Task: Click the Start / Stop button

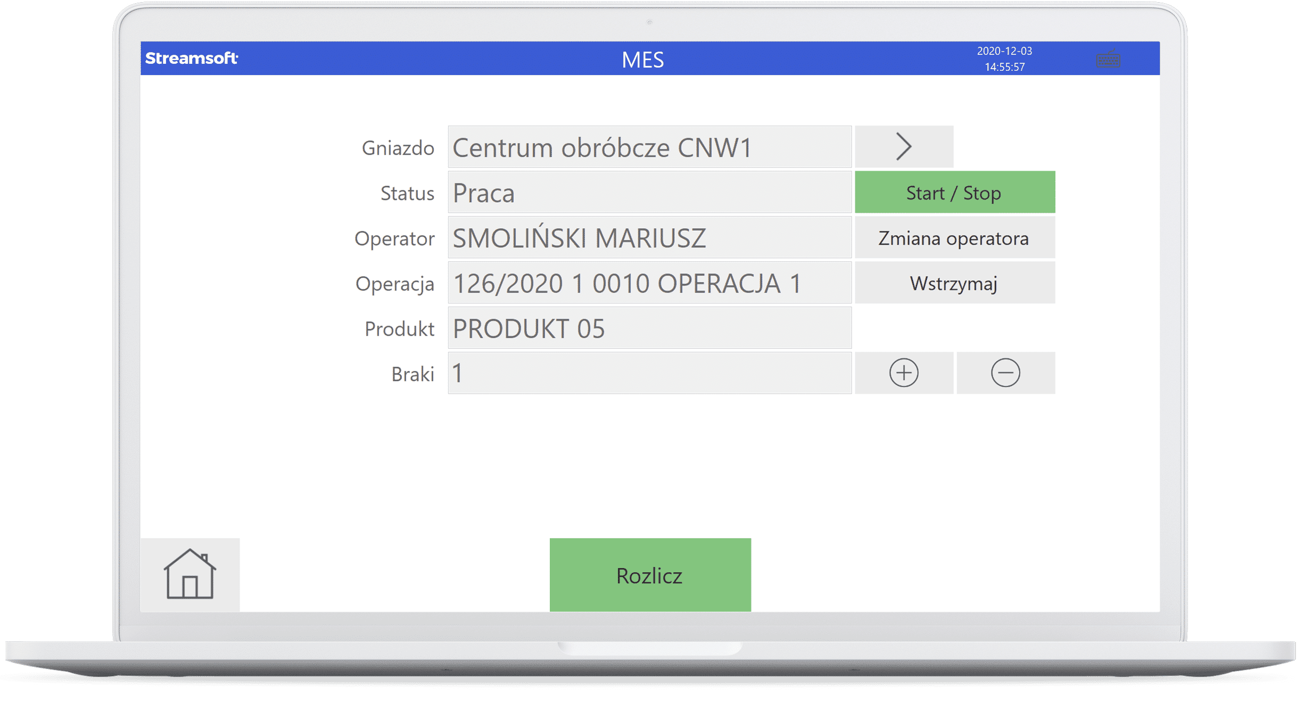Action: click(x=955, y=192)
